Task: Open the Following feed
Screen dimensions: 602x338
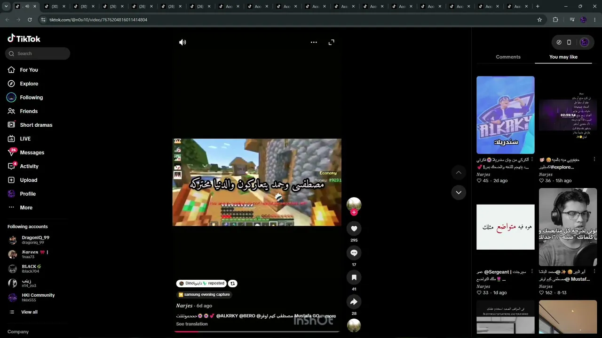Action: point(31,97)
